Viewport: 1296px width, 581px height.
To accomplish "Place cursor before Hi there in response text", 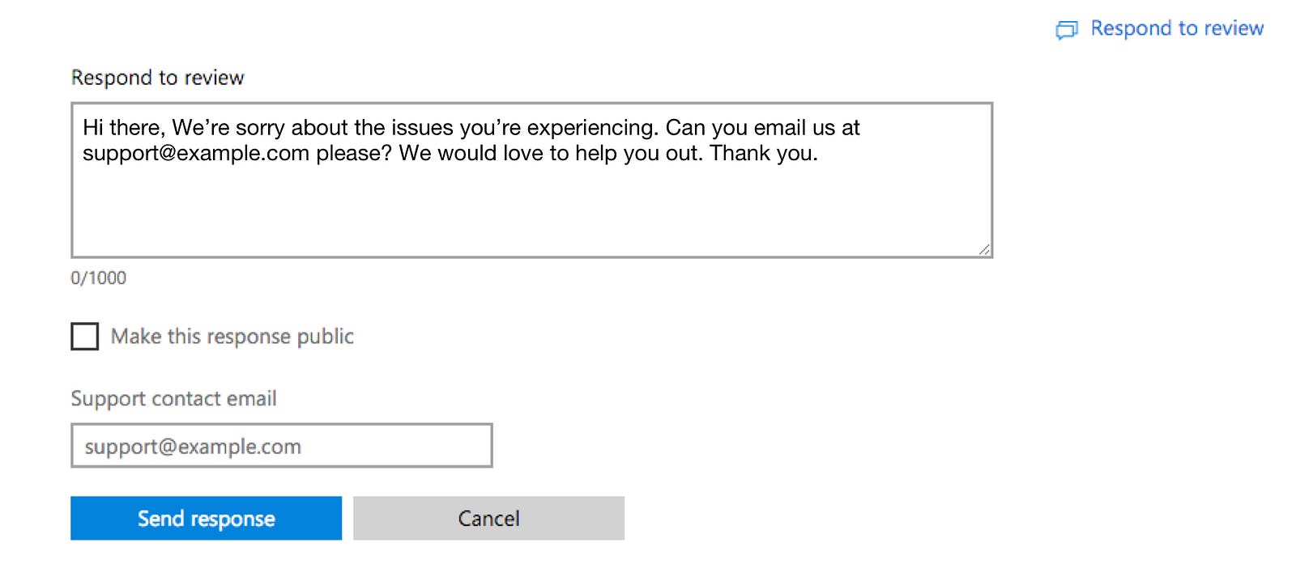I will tap(83, 128).
